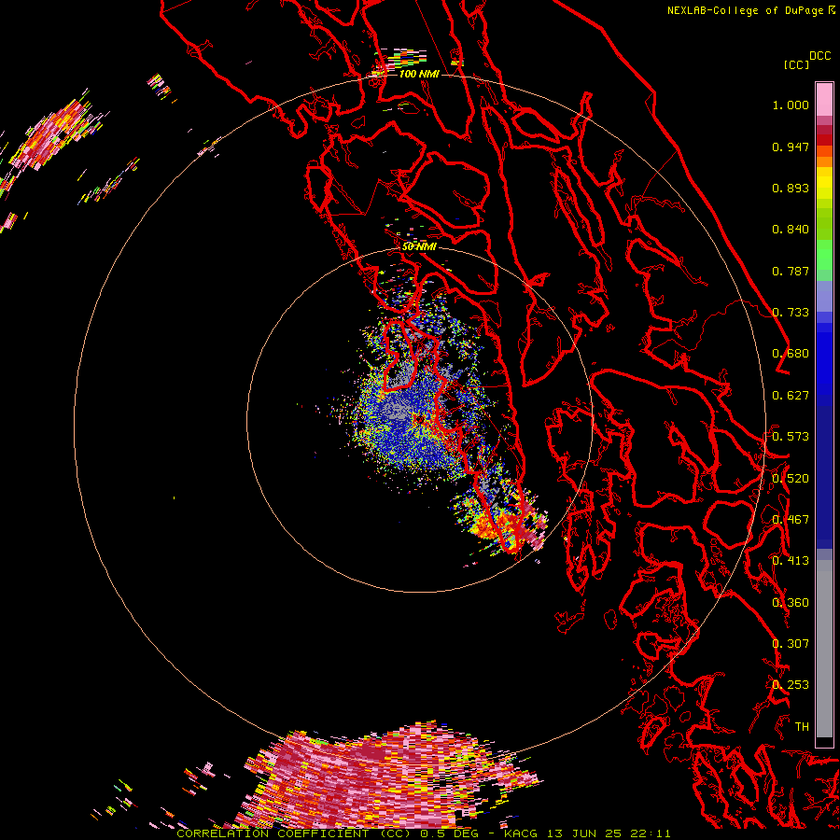Click the 0.573 scale value
Screen dimensions: 840x840
[791, 437]
